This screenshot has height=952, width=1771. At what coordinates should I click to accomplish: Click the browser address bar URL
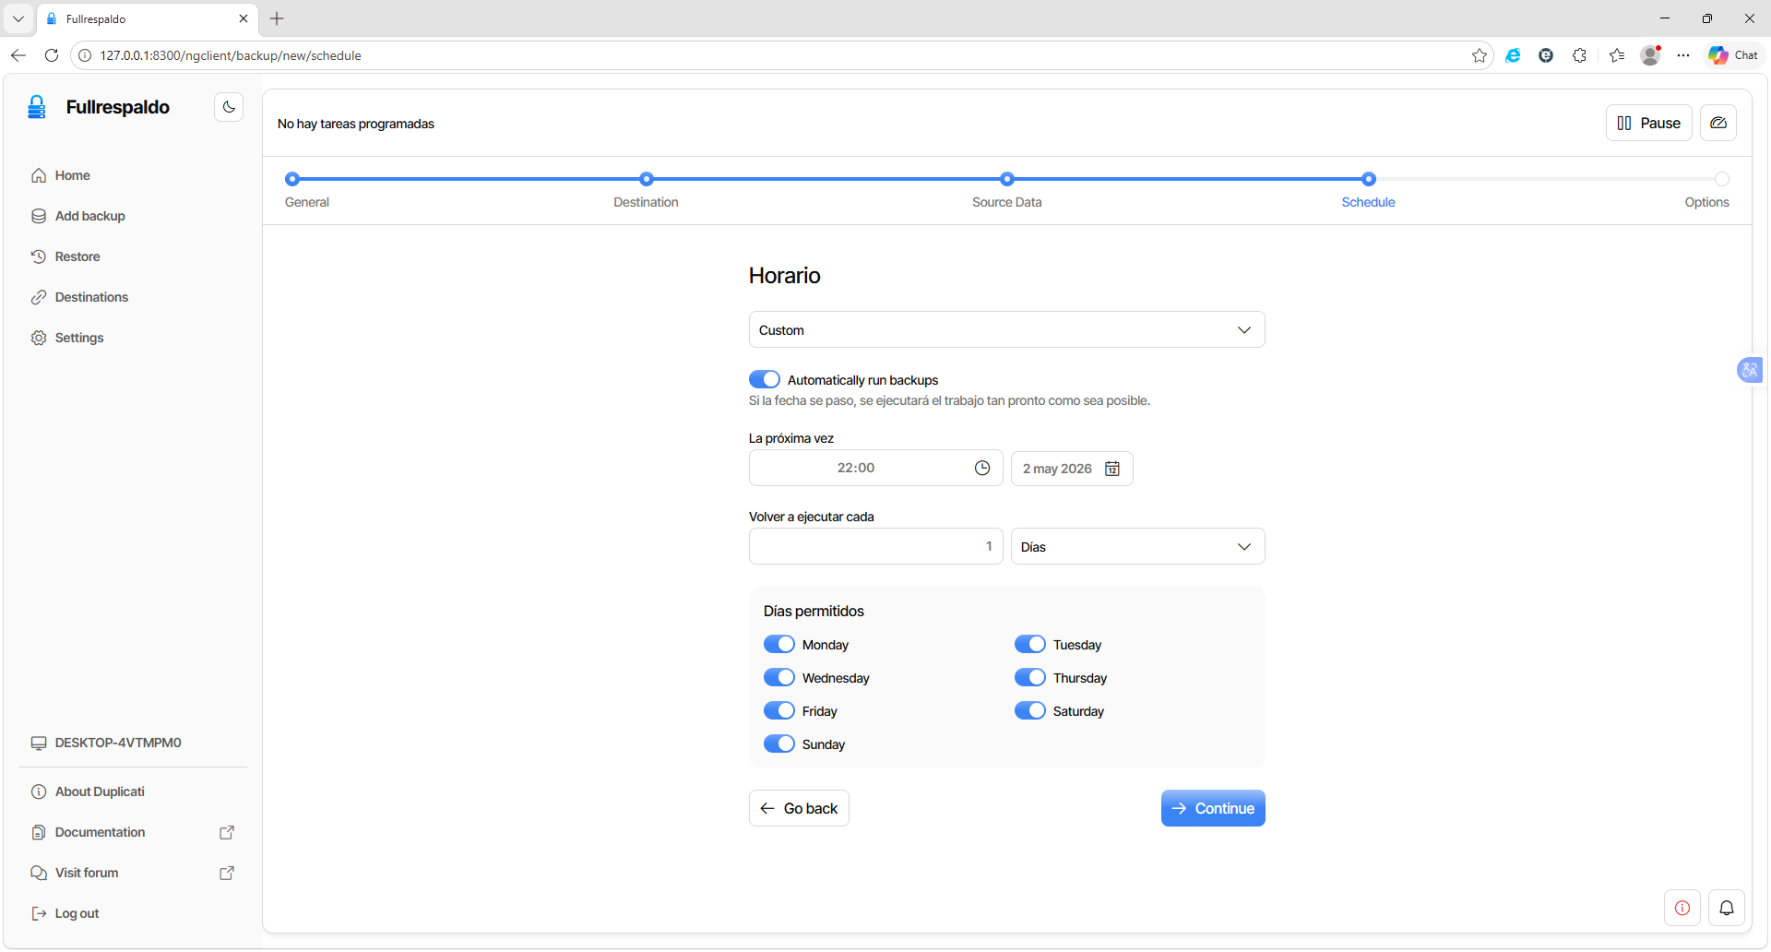click(x=231, y=55)
